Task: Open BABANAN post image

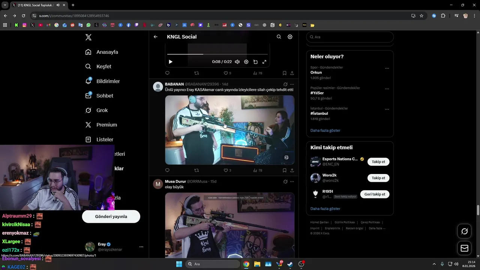Action: tap(229, 130)
